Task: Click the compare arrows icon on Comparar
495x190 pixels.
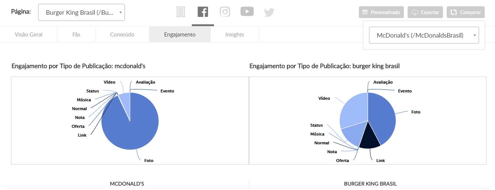Action: 454,12
